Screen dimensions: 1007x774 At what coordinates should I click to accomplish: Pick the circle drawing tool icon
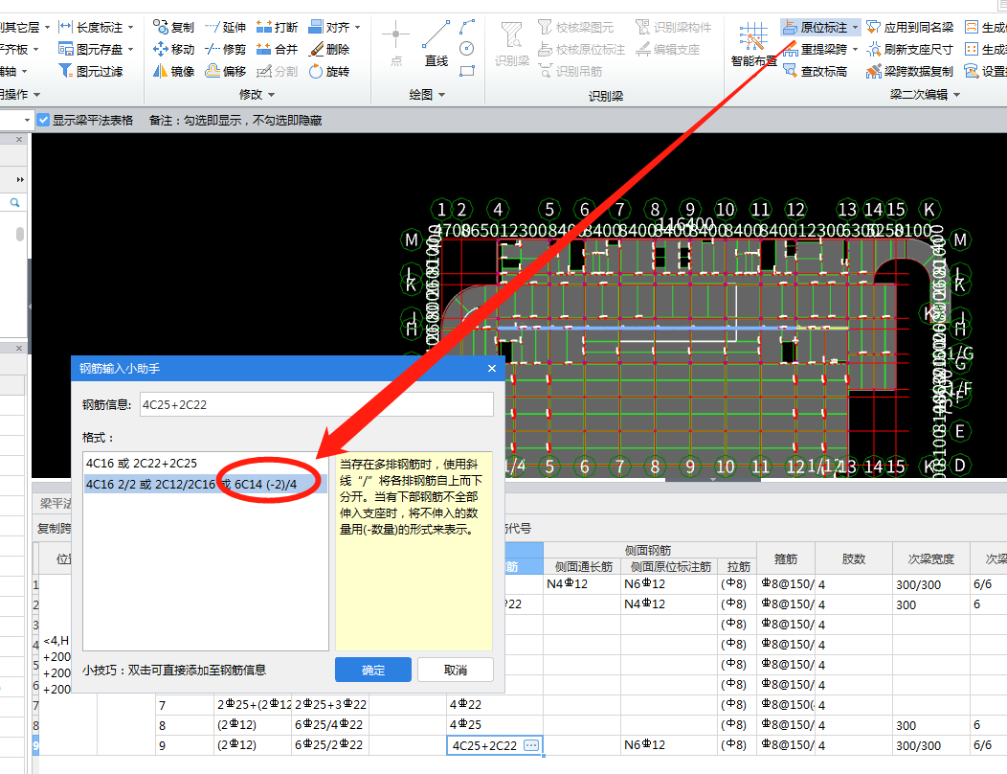point(467,49)
